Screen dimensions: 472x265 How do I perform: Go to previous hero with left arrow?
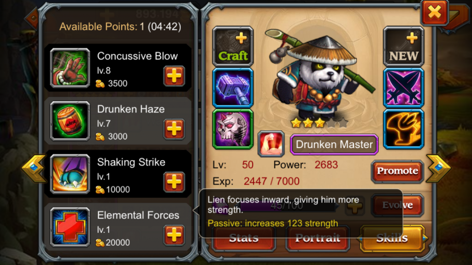34,168
